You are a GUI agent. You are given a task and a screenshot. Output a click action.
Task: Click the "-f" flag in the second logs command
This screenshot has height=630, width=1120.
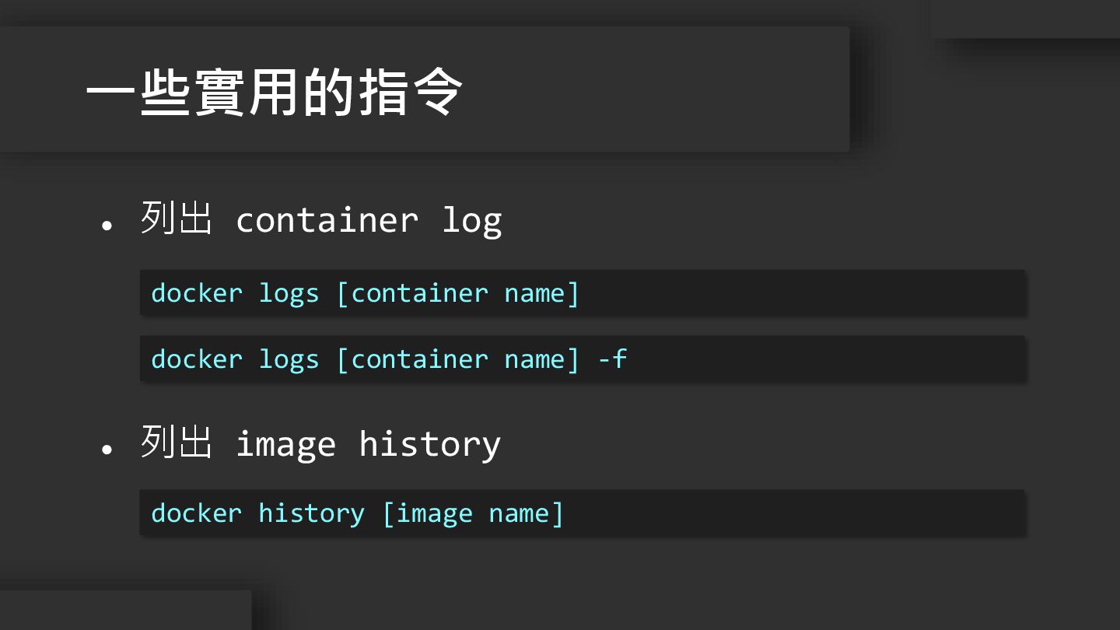612,359
